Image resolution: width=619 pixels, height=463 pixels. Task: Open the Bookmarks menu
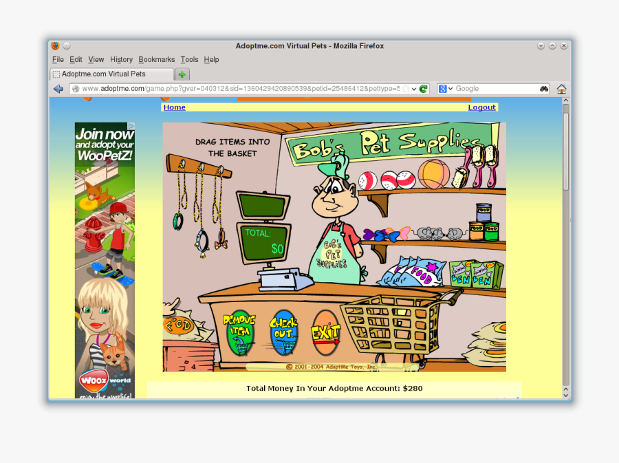tap(157, 59)
